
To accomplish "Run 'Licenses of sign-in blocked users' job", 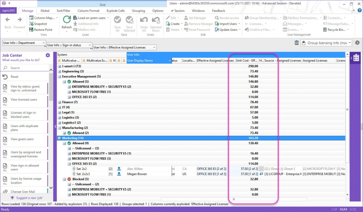I will point(25,114).
